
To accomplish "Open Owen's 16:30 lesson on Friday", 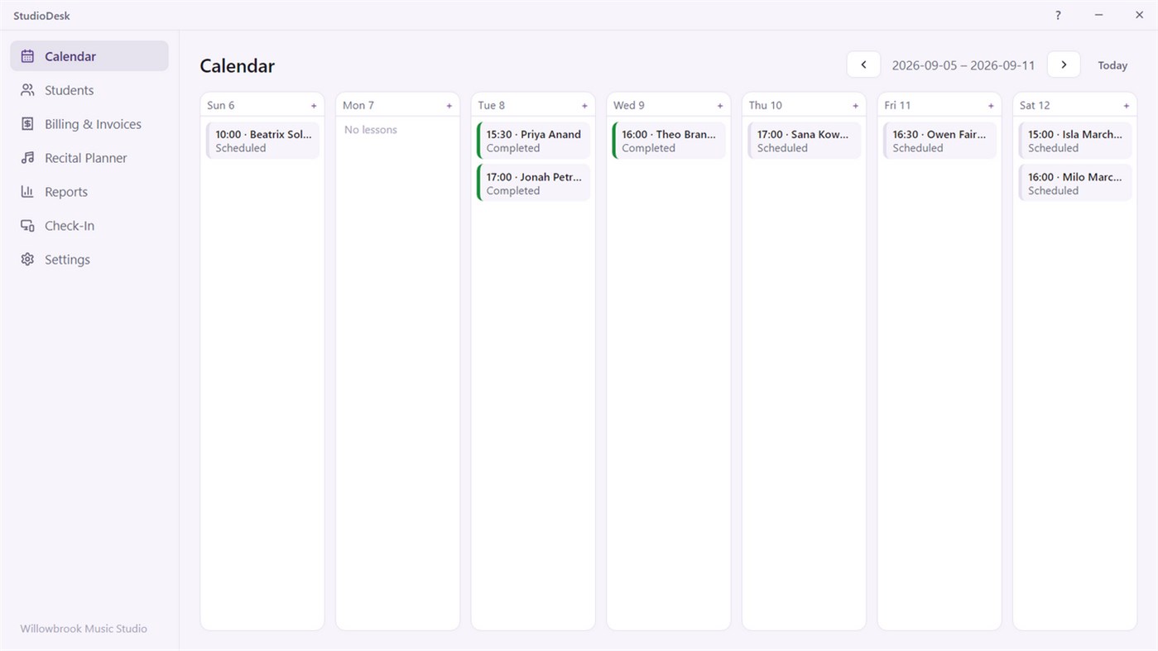I will [x=939, y=141].
